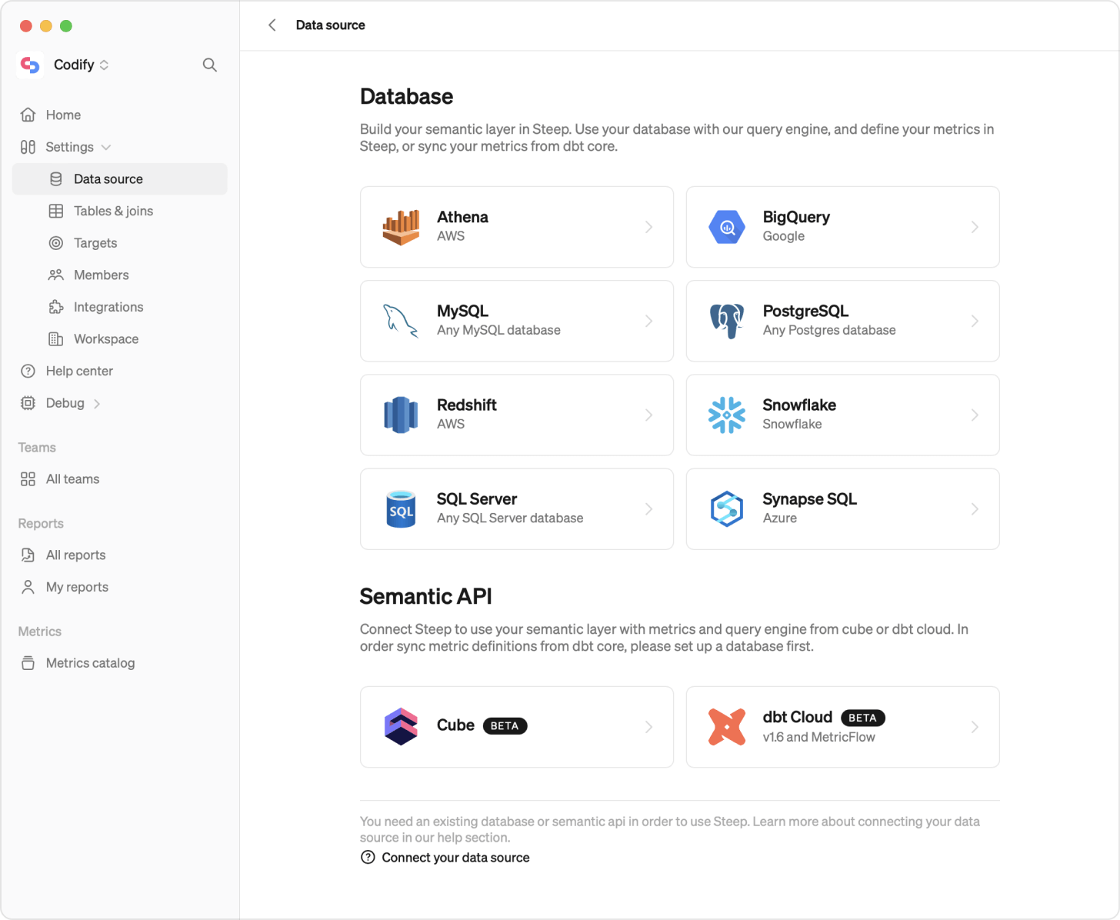This screenshot has height=920, width=1120.
Task: Choose the PostgreSQL database title
Action: click(x=805, y=311)
